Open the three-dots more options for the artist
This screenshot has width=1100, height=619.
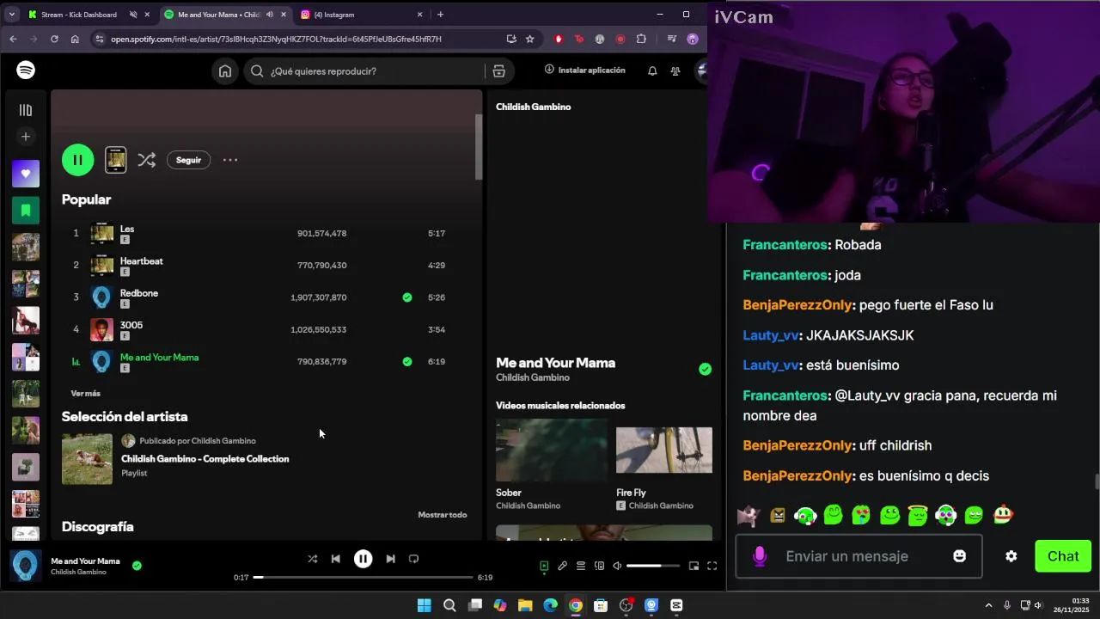click(230, 160)
